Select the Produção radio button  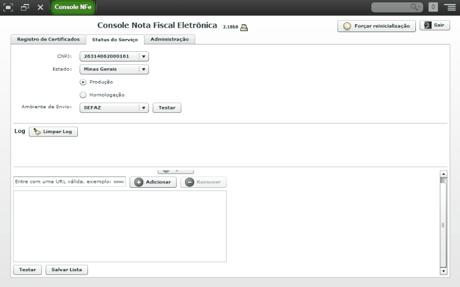tap(83, 82)
